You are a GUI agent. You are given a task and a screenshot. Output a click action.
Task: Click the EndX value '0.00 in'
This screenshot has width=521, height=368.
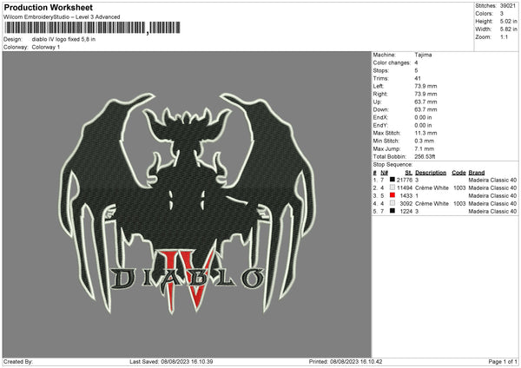pyautogui.click(x=424, y=117)
